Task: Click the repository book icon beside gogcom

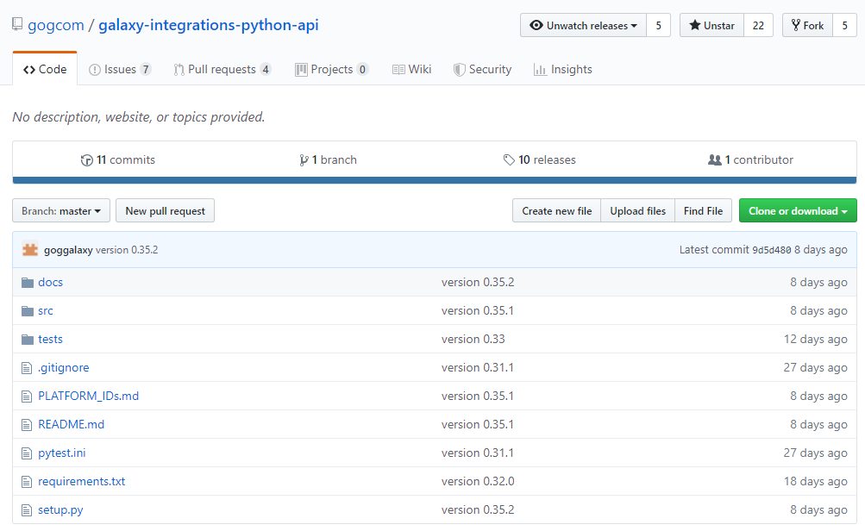Action: tap(17, 24)
